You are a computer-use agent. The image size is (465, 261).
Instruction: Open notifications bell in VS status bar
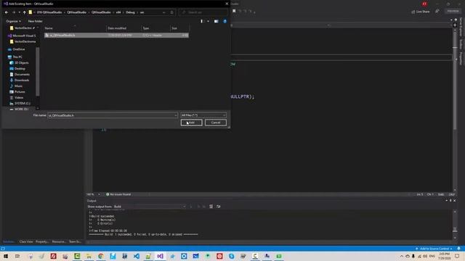click(458, 249)
